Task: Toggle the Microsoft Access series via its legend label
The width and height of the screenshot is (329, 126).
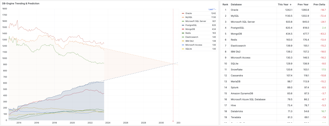Action: point(194,45)
